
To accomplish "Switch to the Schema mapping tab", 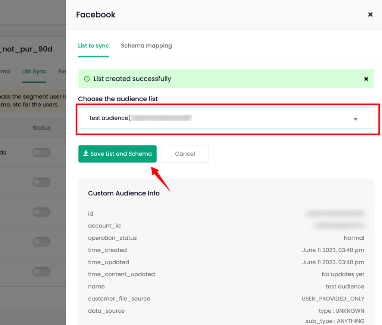I will click(x=146, y=46).
